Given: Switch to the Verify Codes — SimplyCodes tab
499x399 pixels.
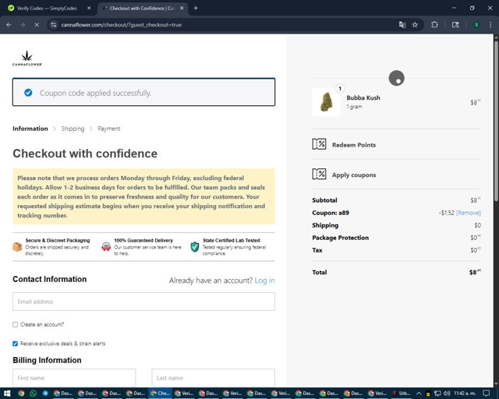Looking at the screenshot, I should tap(47, 9).
